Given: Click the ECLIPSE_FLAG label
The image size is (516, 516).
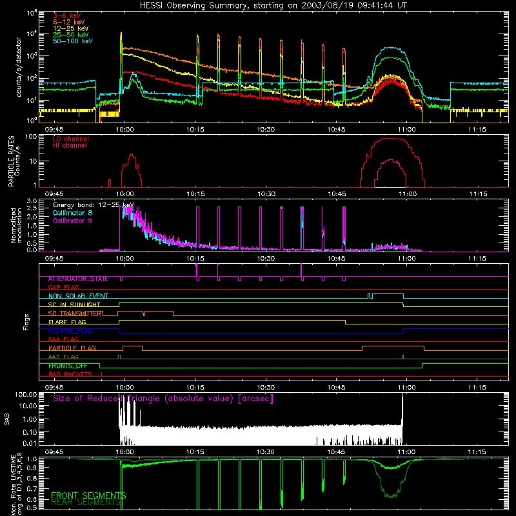Looking at the screenshot, I should coord(70,331).
